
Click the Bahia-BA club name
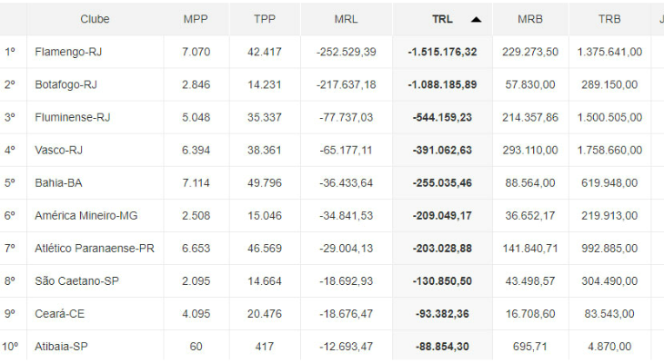coord(58,182)
